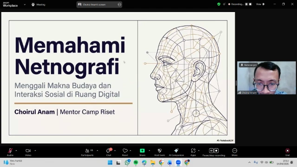Image resolution: width=297 pixels, height=167 pixels.
Task: Click the divider handle beside video panel
Action: tap(236, 83)
